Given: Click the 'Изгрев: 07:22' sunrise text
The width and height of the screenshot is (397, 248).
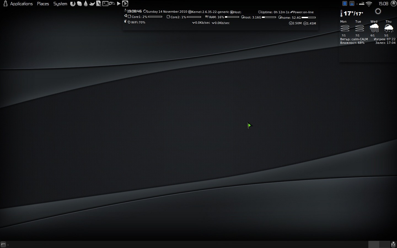Looking at the screenshot, I should (x=385, y=39).
